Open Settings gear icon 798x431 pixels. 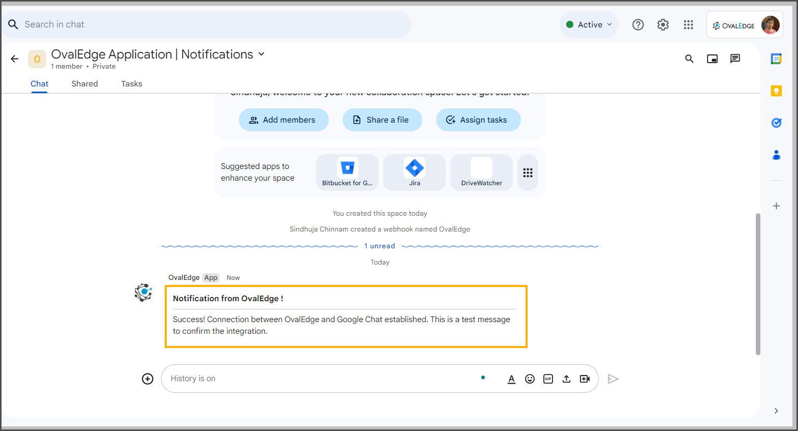[663, 24]
